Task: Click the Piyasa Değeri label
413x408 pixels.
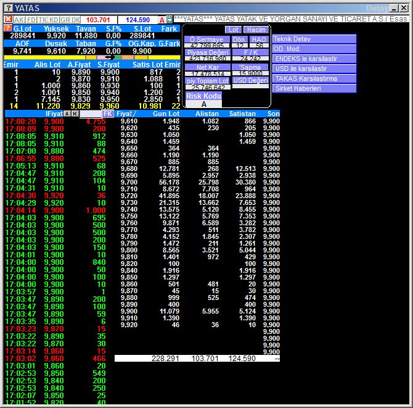Action: click(x=208, y=52)
